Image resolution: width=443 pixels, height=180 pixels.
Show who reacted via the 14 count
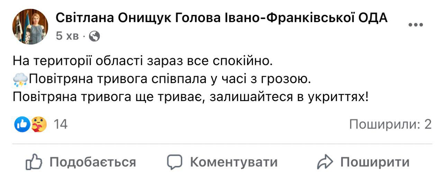click(x=61, y=125)
